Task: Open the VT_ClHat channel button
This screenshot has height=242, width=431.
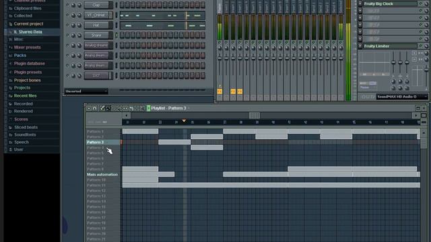Action: coord(96,15)
